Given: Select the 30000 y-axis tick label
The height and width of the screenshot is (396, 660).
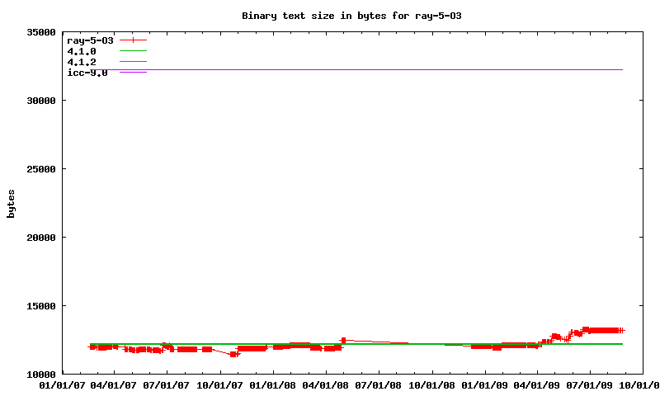Looking at the screenshot, I should tap(39, 101).
